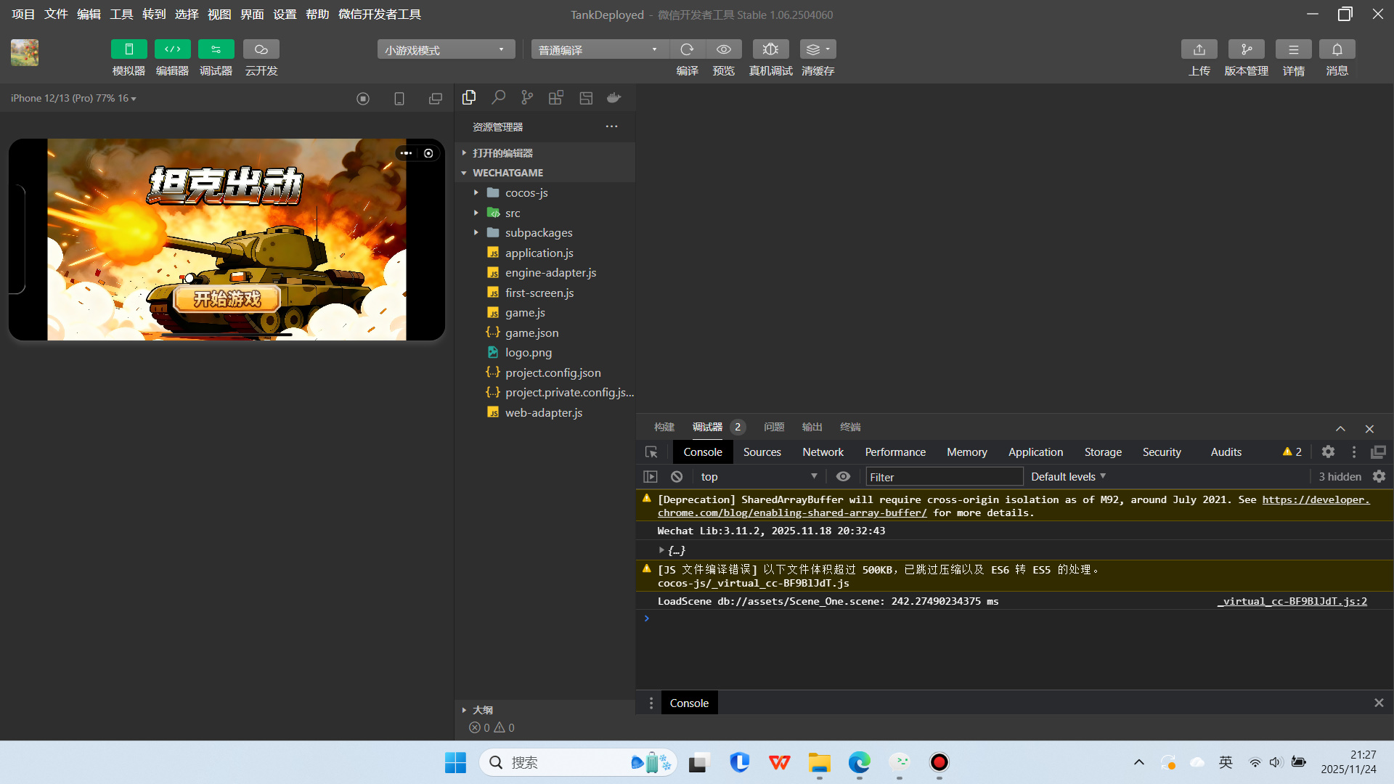Open the Default levels dropdown

point(1068,477)
